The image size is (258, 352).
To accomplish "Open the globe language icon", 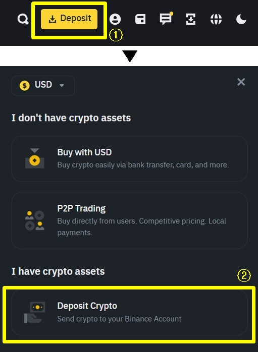I will pos(216,19).
